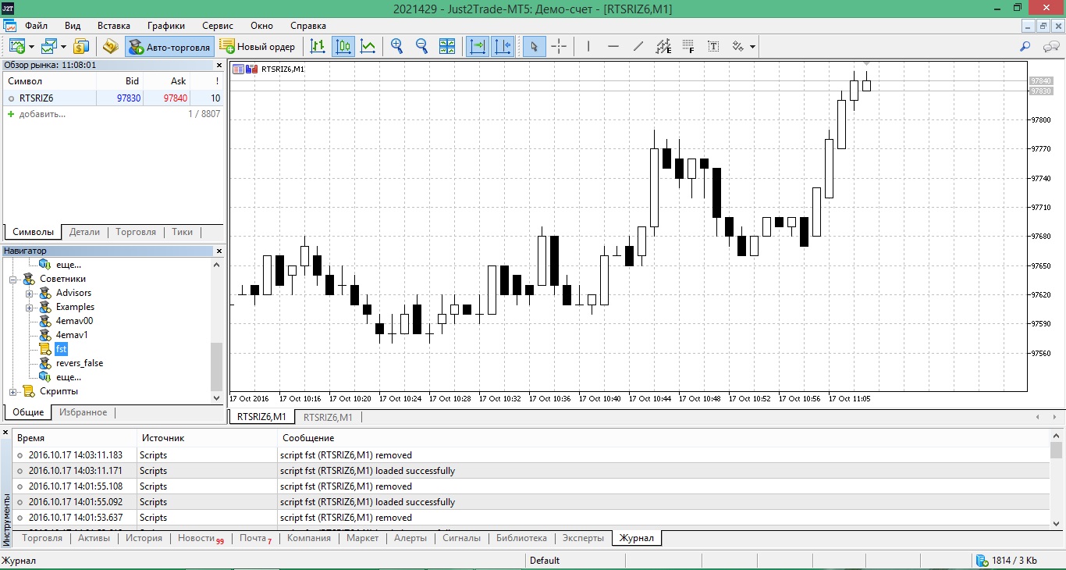
Task: Open the Торговля tab in toolbox
Action: [x=42, y=538]
